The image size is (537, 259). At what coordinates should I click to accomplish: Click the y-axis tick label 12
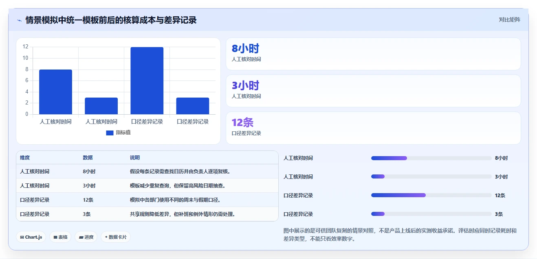(26, 47)
